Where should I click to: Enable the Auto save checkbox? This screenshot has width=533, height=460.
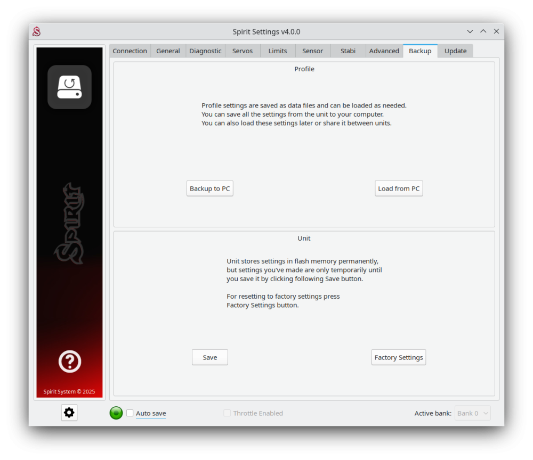[130, 413]
